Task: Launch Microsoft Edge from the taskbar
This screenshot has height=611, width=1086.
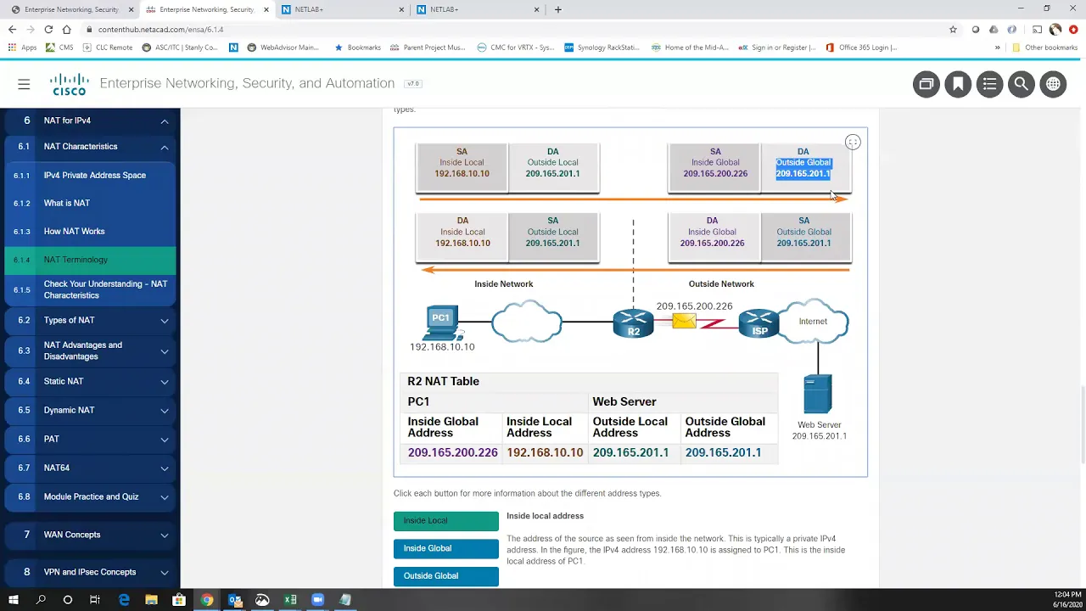Action: click(x=124, y=600)
